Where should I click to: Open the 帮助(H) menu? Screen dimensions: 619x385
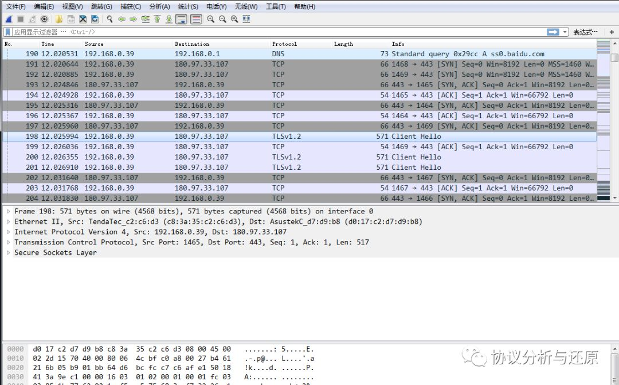(304, 6)
